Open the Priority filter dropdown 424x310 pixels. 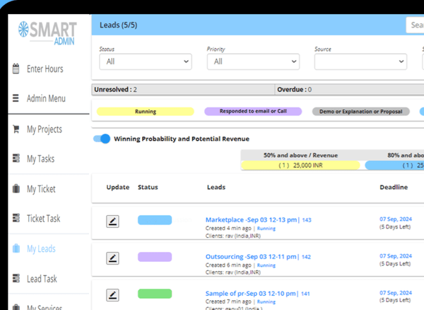[253, 62]
